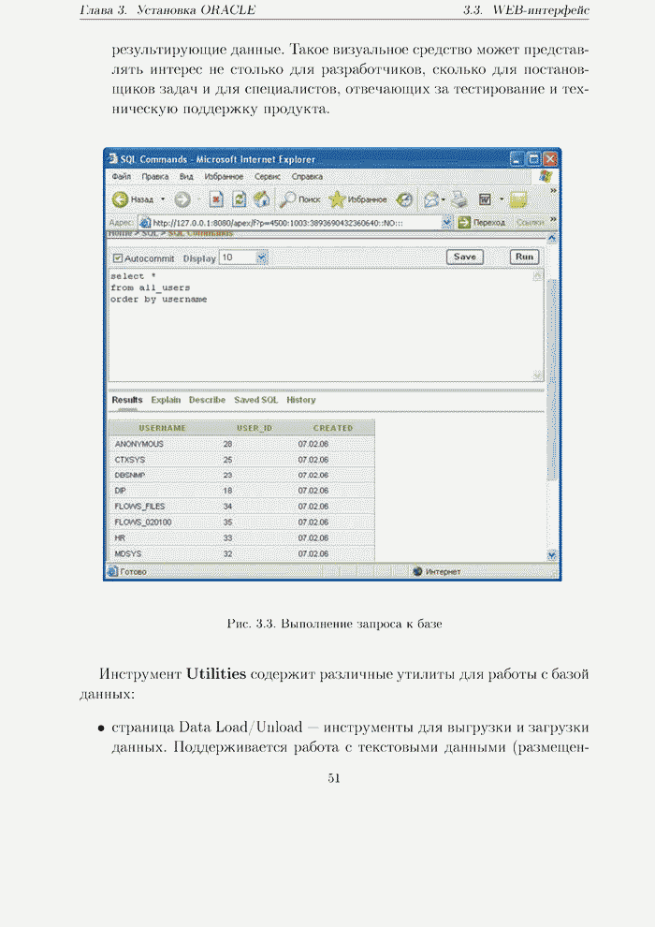Screen dimensions: 655x927
Task: Open the address bar URL dropdown
Action: pos(447,223)
